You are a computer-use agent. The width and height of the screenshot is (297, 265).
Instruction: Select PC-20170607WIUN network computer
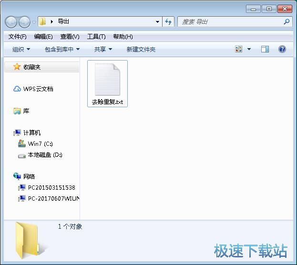(53, 199)
